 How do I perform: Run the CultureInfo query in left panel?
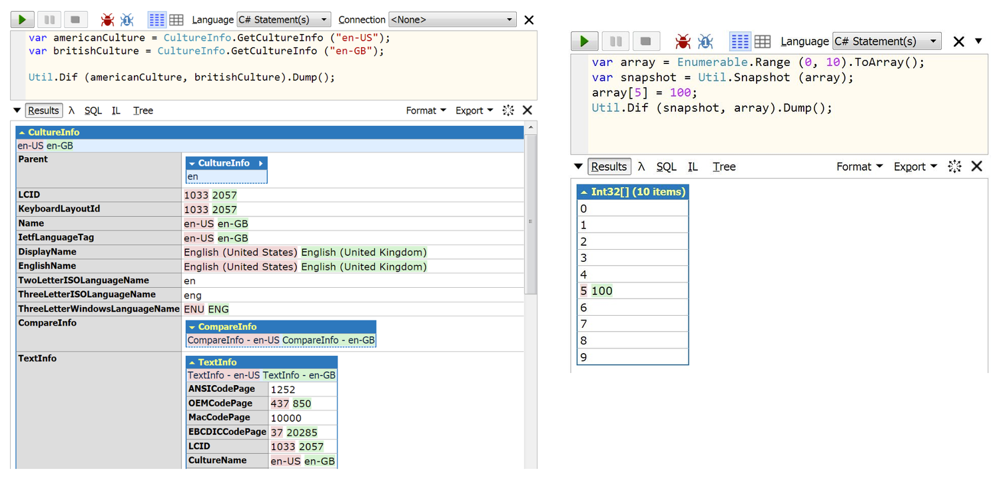[23, 20]
